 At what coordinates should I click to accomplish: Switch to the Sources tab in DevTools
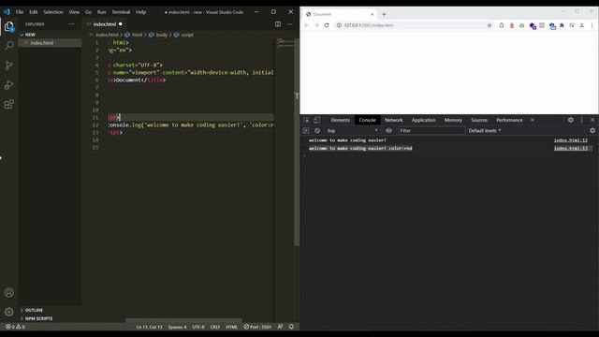tap(479, 120)
